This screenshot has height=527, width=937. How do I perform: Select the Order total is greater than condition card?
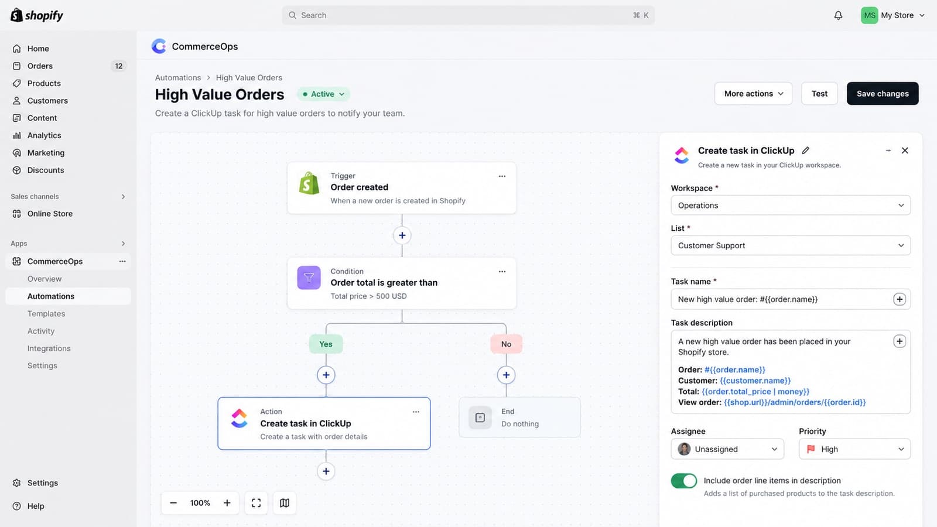click(x=402, y=283)
